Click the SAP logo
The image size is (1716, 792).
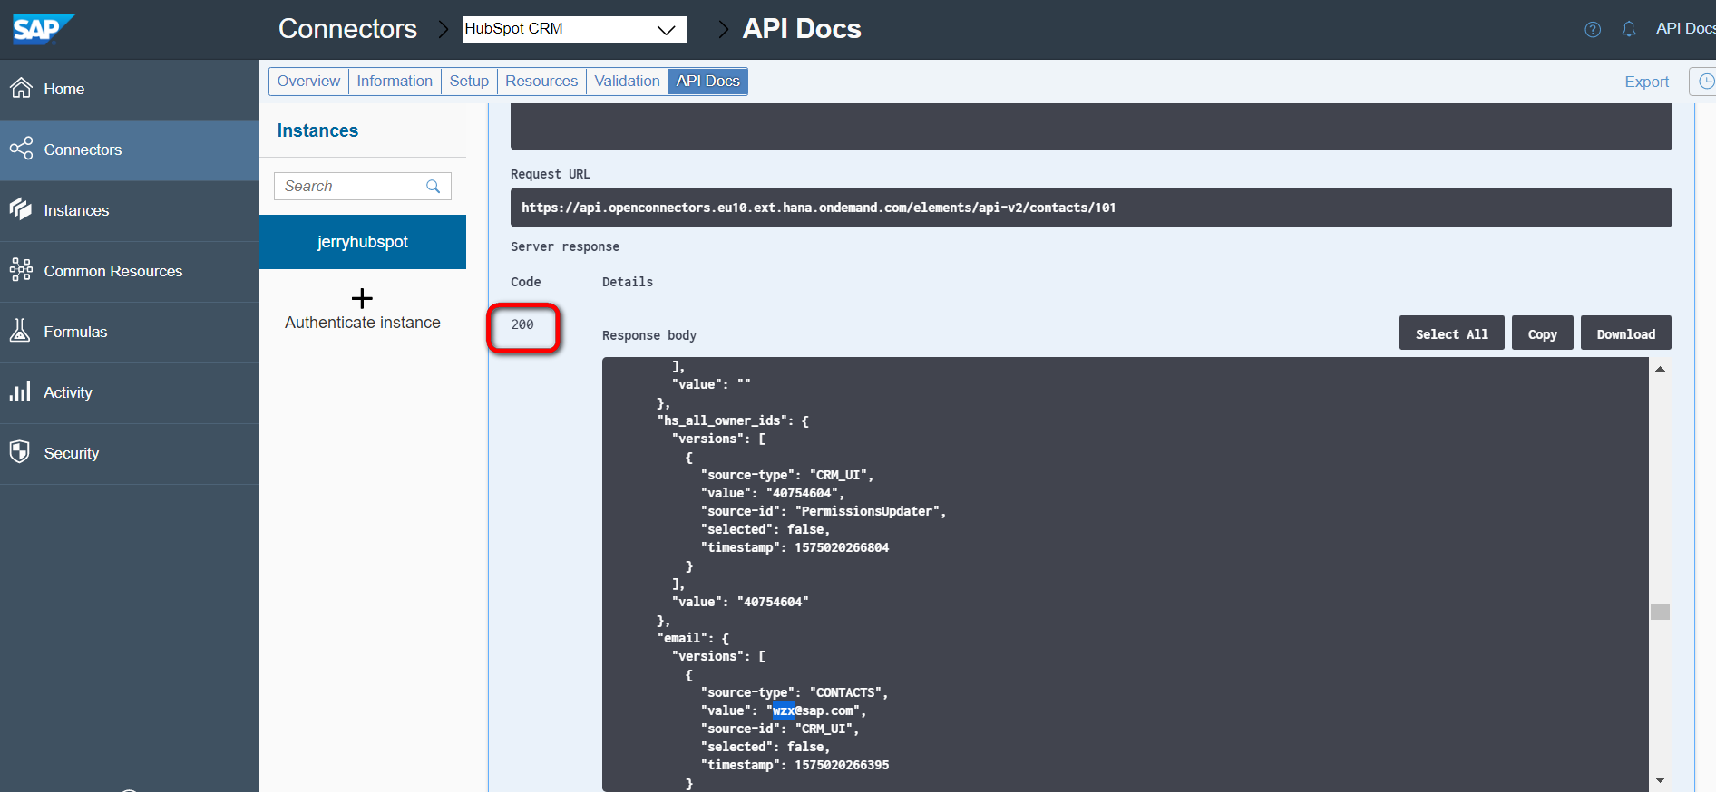tap(43, 29)
